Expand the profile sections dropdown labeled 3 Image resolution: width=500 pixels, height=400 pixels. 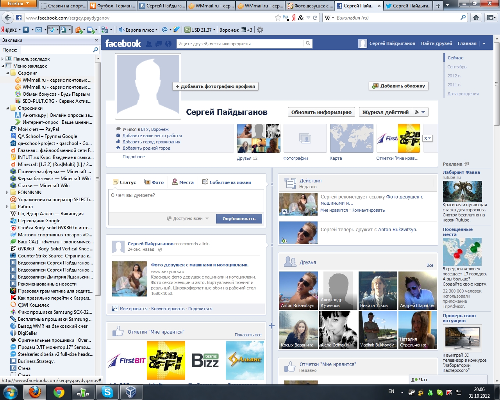(x=428, y=138)
